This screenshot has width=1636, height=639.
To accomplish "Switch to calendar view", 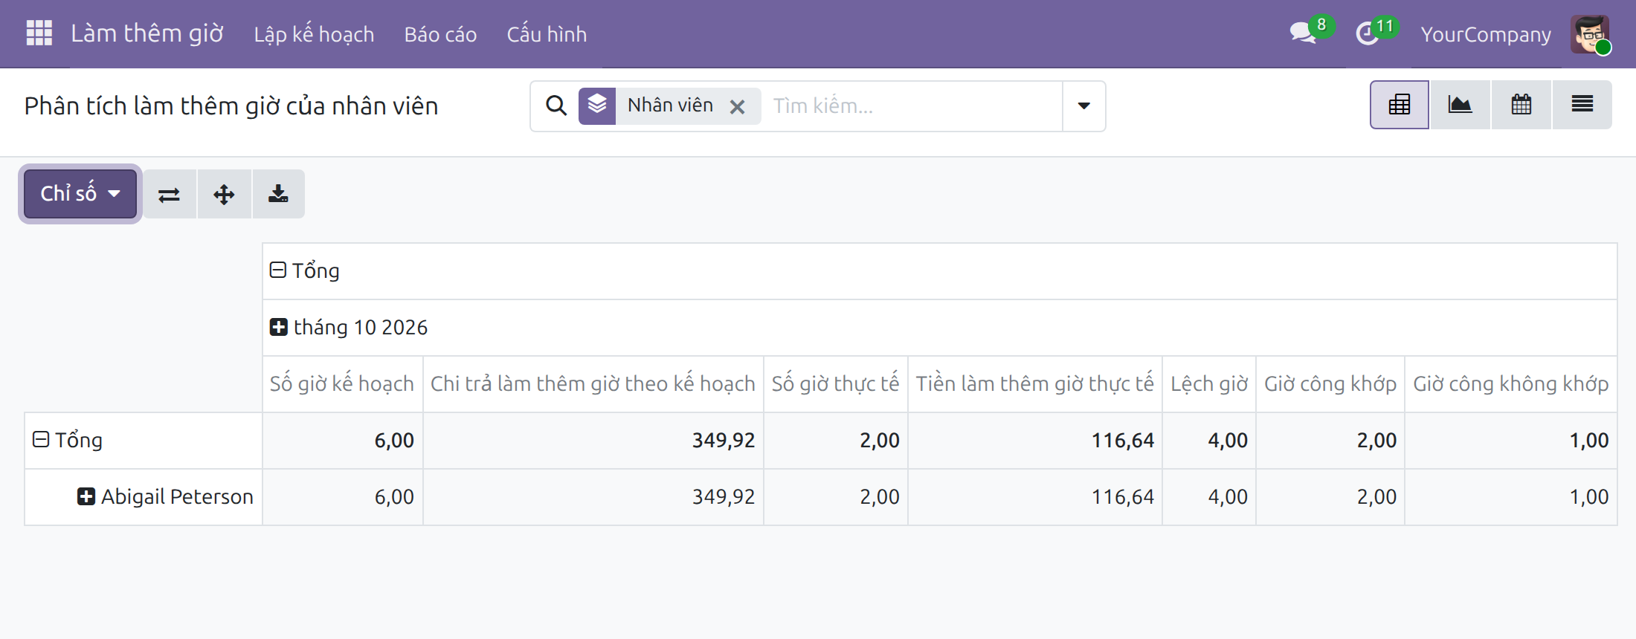I will [x=1521, y=105].
